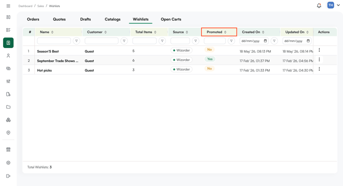Apply the Total Items column filter icon

162,41
